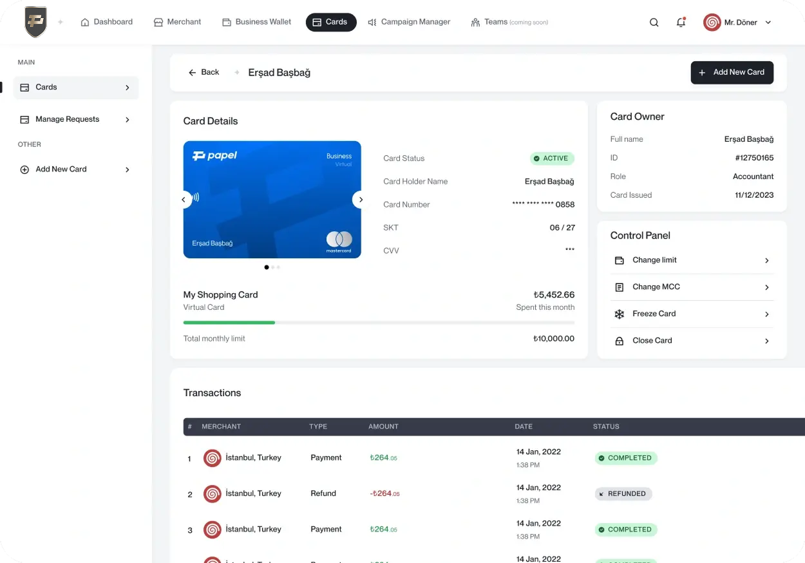This screenshot has height=563, width=805.
Task: Open the Business Wallet tab
Action: [256, 22]
